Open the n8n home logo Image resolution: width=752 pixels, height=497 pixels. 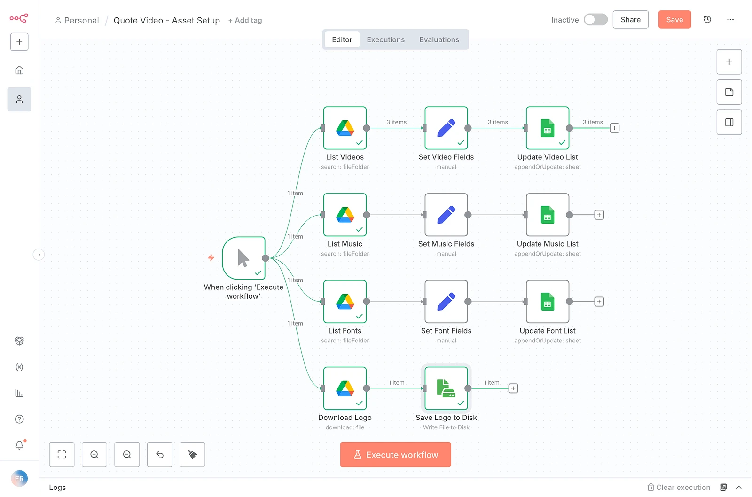click(x=19, y=18)
